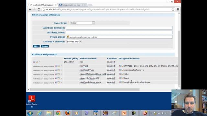Delete the employee:activeEmployee assignment value
Screen dimensions: 207x116
[x=120, y=82]
